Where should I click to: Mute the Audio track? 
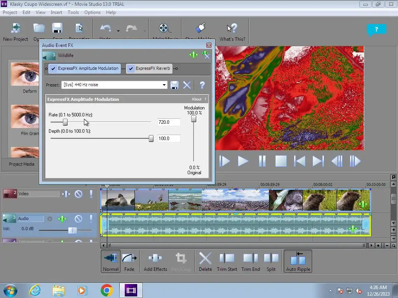point(79,218)
